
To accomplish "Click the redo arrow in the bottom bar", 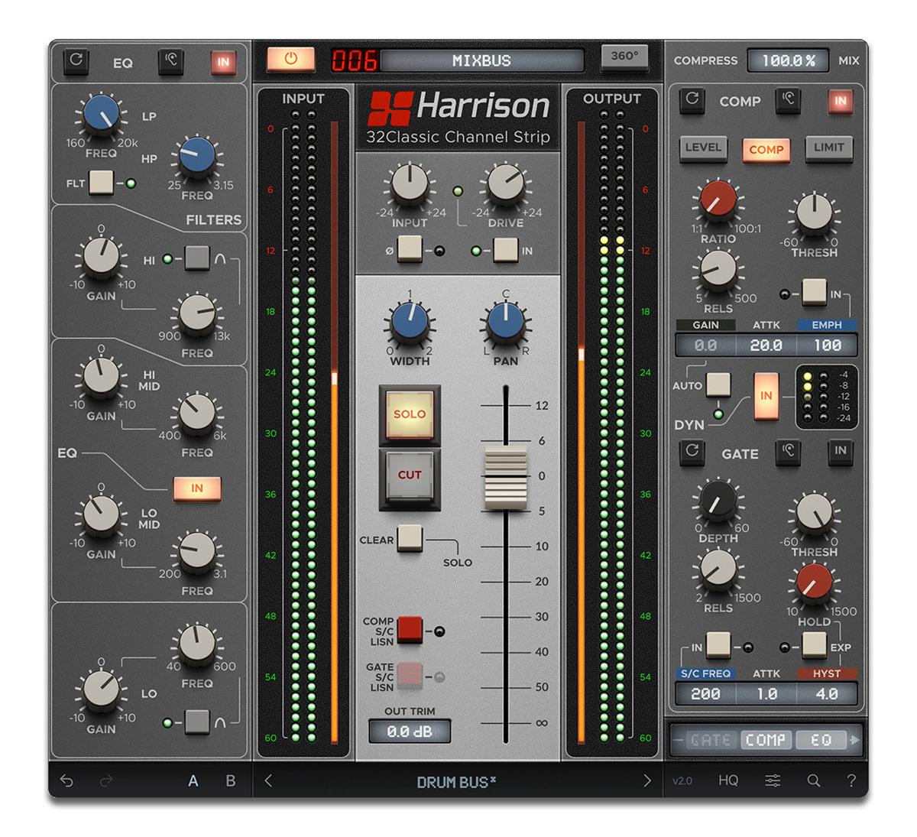I will coord(106,780).
